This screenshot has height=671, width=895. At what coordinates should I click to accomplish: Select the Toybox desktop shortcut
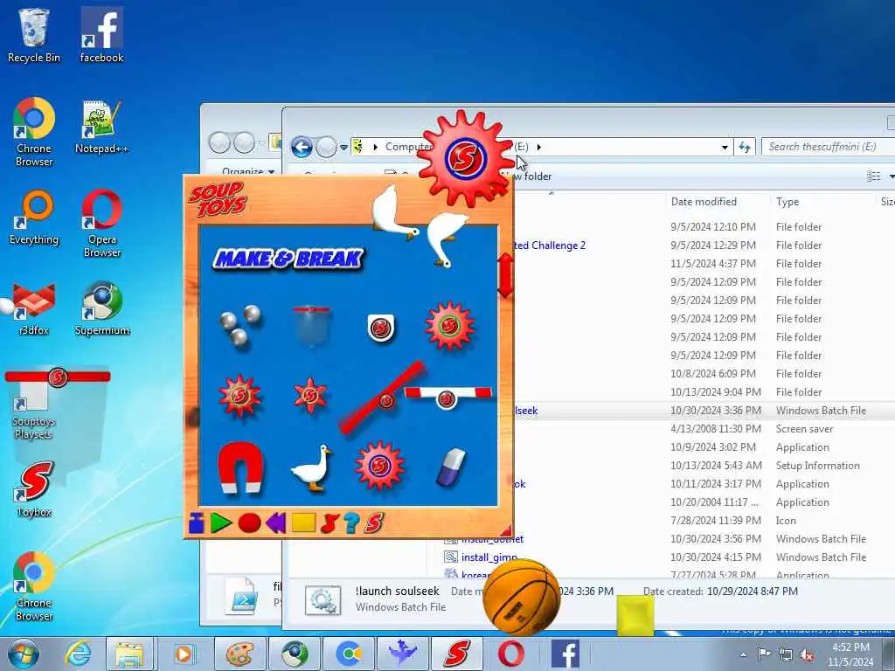(x=34, y=489)
